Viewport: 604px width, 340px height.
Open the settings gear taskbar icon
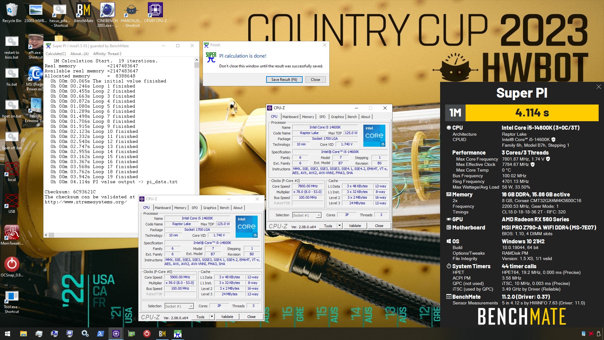click(85, 334)
